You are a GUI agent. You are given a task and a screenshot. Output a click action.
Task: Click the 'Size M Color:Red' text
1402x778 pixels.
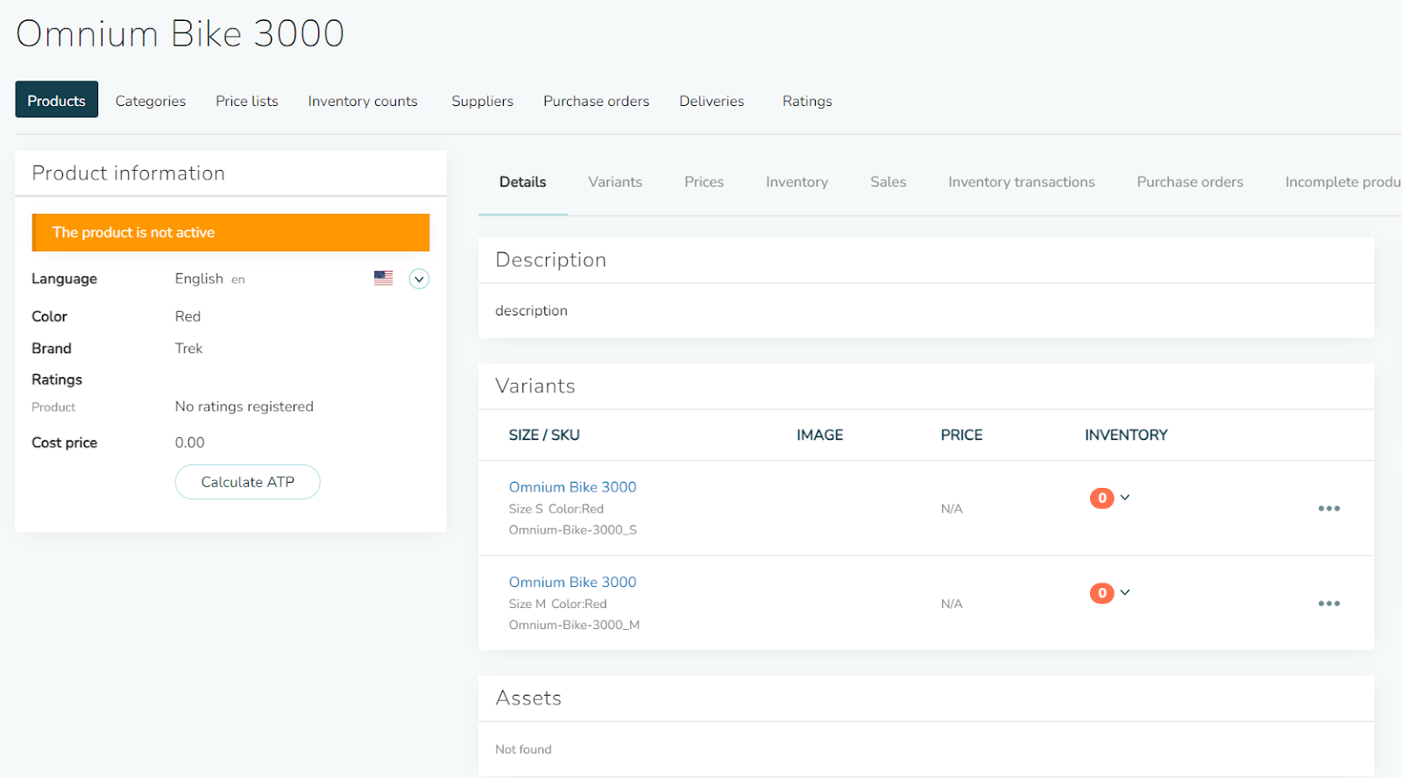pyautogui.click(x=557, y=604)
